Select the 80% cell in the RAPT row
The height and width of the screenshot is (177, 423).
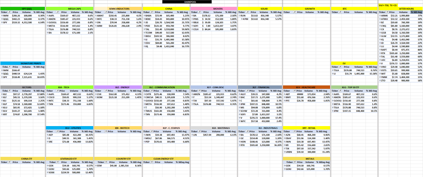point(417,50)
